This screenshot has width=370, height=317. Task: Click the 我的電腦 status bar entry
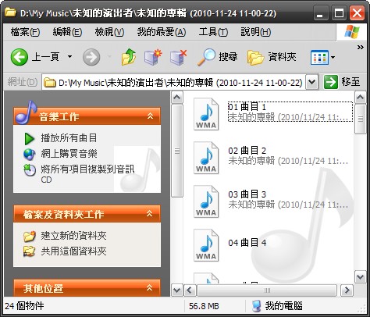coord(277,306)
